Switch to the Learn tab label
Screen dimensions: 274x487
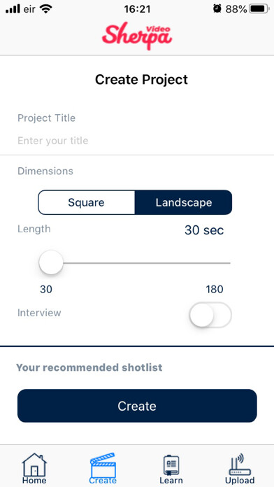171,481
